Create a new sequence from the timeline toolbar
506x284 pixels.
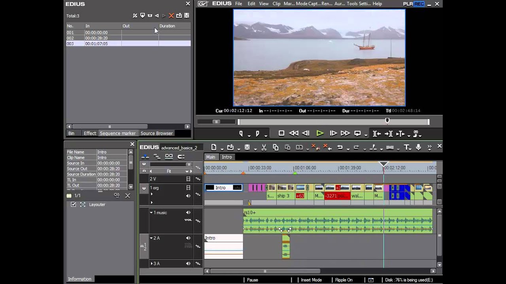pyautogui.click(x=214, y=148)
